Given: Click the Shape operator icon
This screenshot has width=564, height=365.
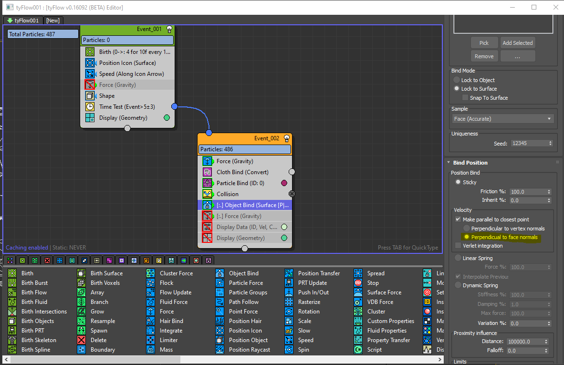Looking at the screenshot, I should [x=90, y=95].
